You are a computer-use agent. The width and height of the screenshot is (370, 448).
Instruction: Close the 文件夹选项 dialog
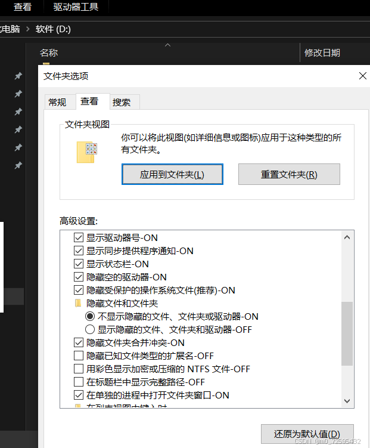(363, 76)
